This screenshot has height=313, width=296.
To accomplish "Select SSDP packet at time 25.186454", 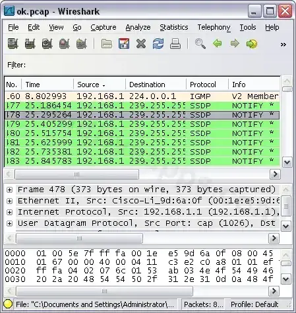I will pos(142,106).
